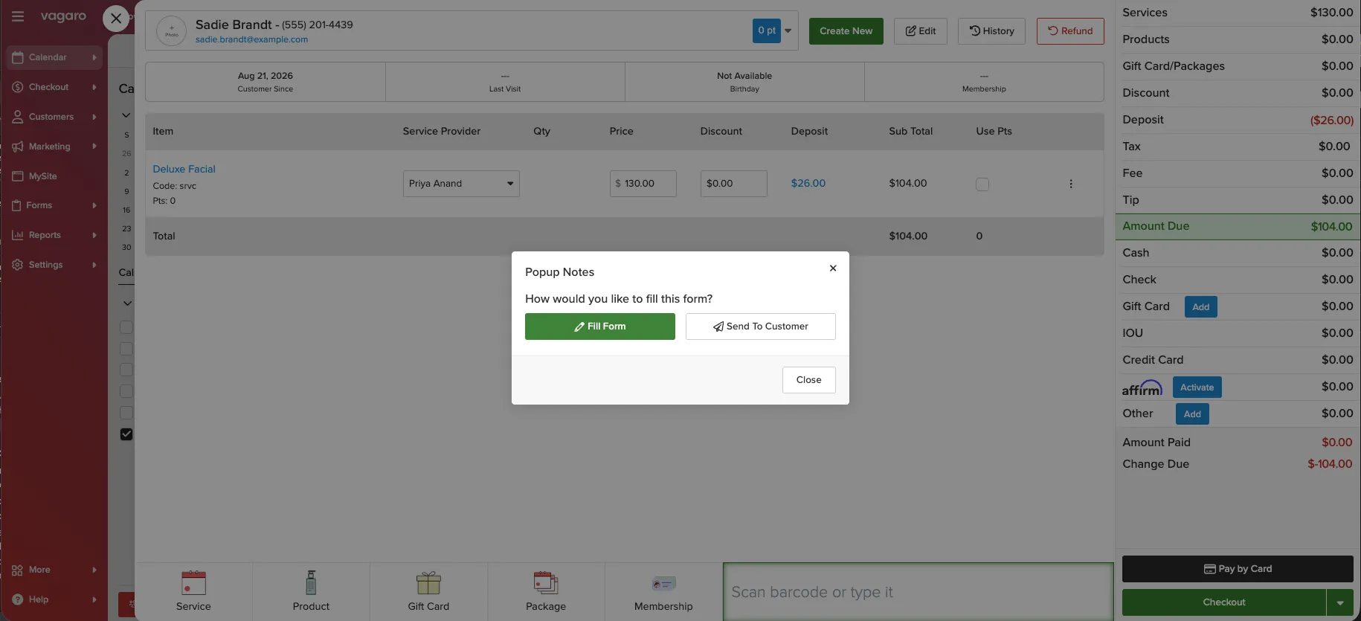Expand the Checkout submenu arrow
Viewport: 1361px width, 621px height.
pos(94,87)
